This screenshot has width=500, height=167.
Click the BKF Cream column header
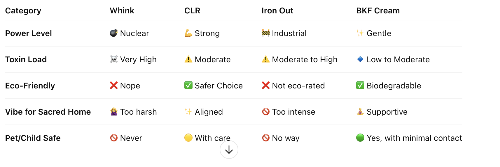(378, 11)
